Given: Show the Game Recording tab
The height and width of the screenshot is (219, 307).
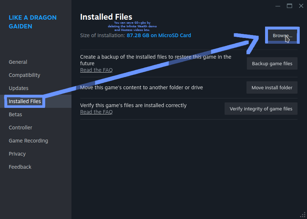Looking at the screenshot, I should [x=28, y=141].
